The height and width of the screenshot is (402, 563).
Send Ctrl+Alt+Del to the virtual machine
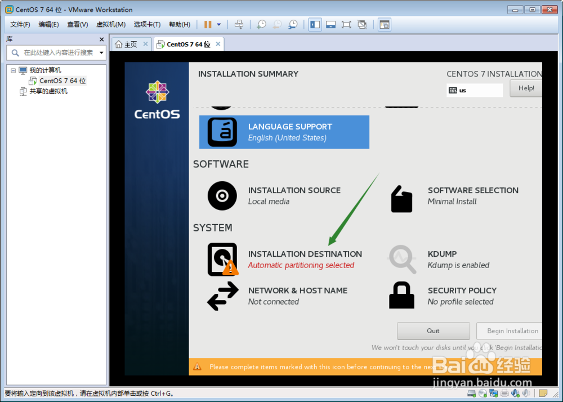pos(239,24)
